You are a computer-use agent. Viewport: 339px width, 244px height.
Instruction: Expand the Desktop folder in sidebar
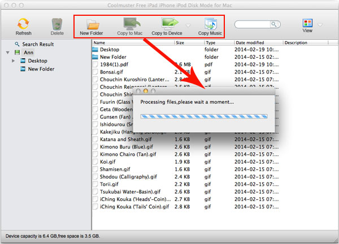(13, 61)
